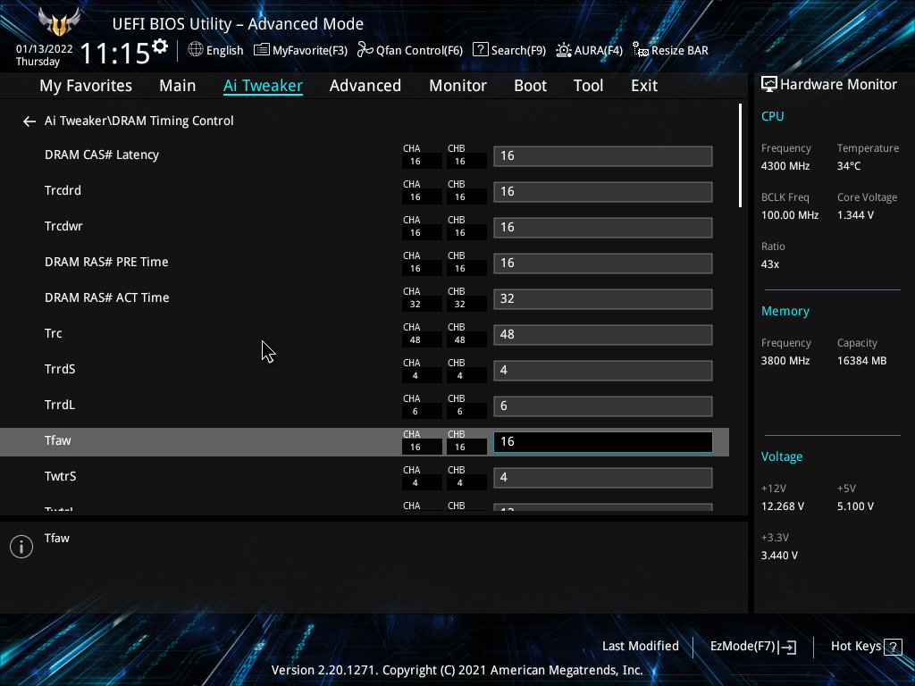Viewport: 915px width, 686px height.
Task: Select the Trcdrd row label
Action: tap(63, 190)
